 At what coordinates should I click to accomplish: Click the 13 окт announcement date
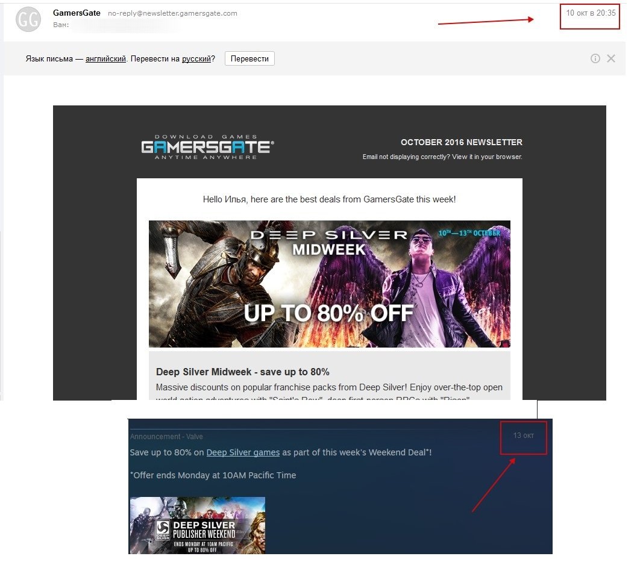point(523,436)
